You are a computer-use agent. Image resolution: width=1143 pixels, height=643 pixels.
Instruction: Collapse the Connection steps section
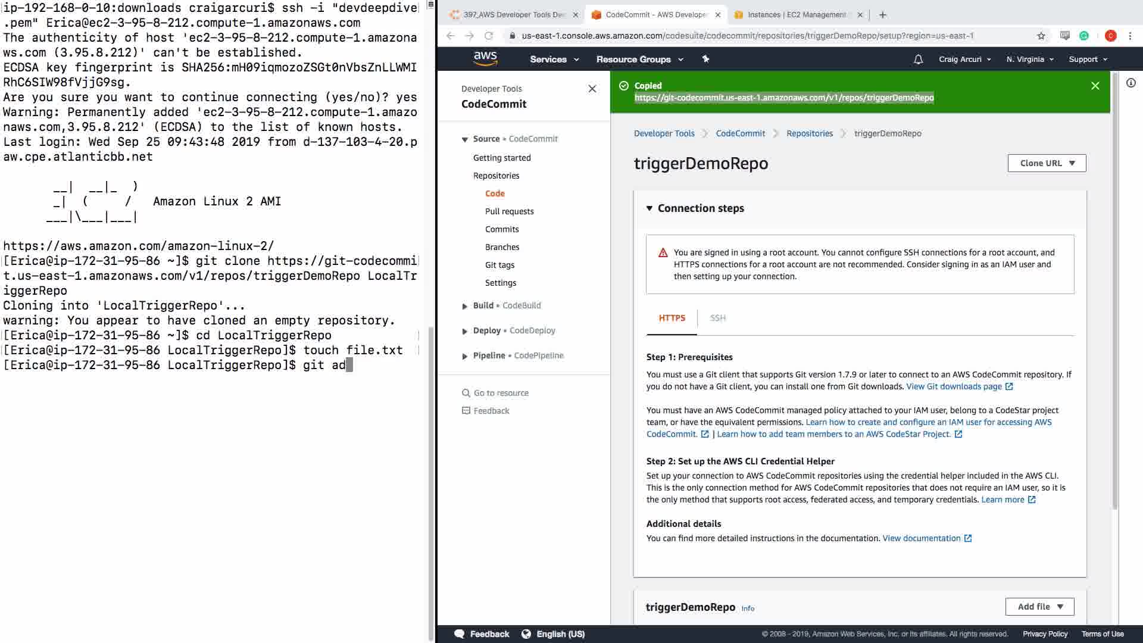649,208
